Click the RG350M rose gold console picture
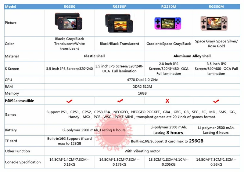Screen dimensions: 244x172 (x=214, y=23)
